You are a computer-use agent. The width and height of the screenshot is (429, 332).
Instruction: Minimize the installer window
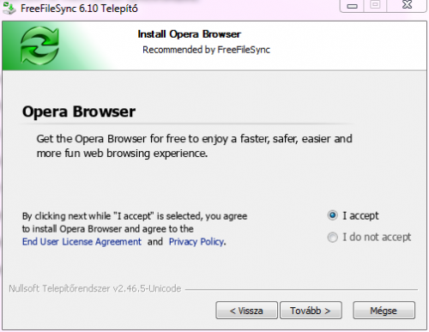coord(352,6)
